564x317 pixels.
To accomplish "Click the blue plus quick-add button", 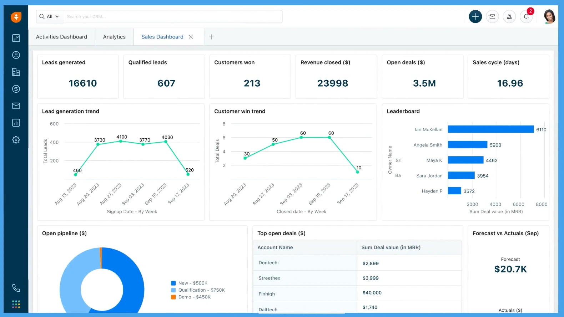I will click(x=475, y=17).
